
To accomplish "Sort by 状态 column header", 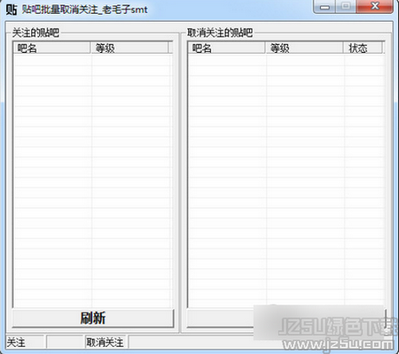I will pos(363,48).
